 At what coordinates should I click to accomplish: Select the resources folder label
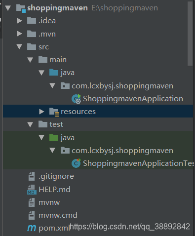(78, 112)
